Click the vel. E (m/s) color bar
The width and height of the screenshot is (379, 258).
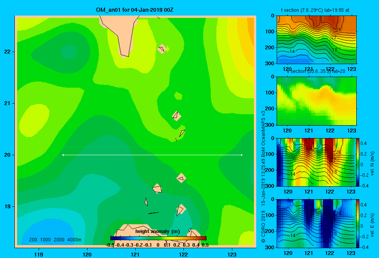tap(358, 223)
